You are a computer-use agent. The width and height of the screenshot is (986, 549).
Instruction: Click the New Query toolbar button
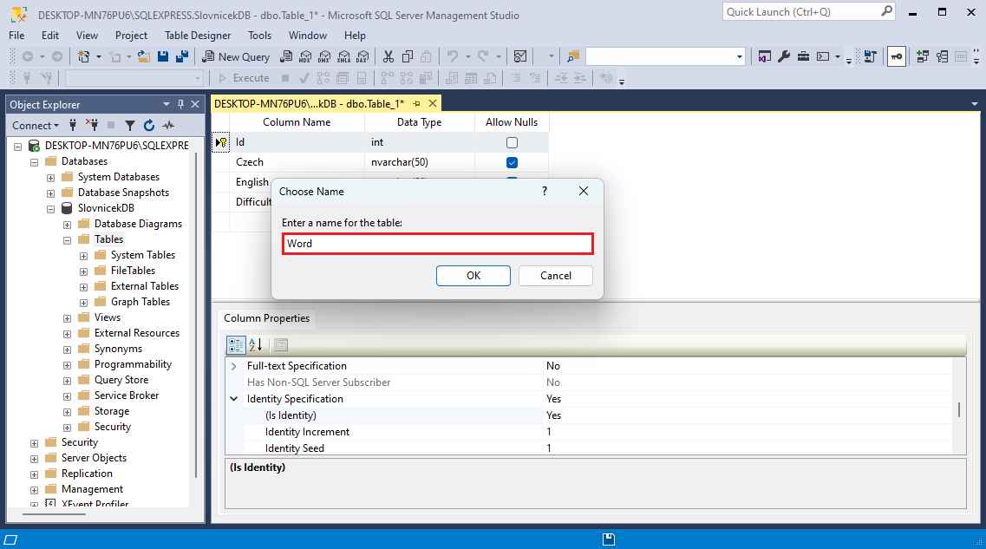point(236,56)
